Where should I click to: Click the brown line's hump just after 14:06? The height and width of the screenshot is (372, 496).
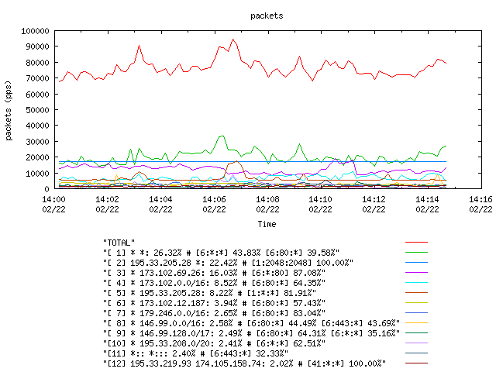(236, 162)
